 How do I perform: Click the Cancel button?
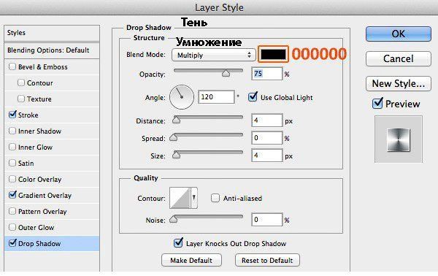click(399, 58)
